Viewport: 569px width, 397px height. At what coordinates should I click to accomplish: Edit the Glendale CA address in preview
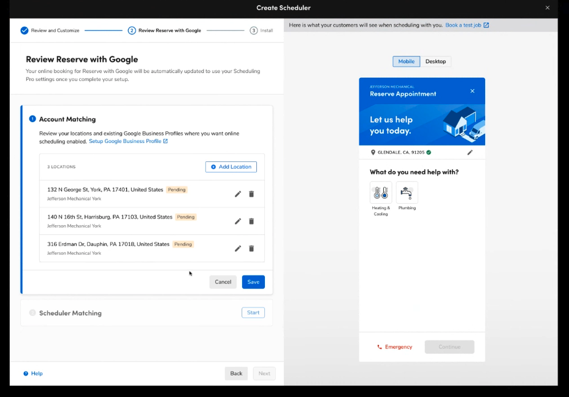pos(470,152)
